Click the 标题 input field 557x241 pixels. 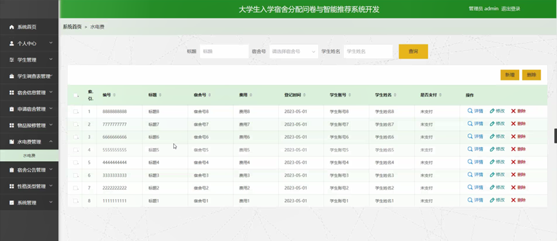pos(224,52)
